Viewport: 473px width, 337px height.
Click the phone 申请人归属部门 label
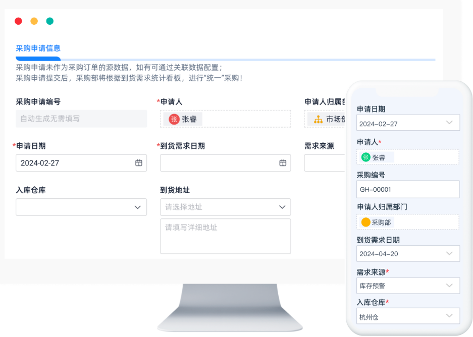tap(382, 207)
